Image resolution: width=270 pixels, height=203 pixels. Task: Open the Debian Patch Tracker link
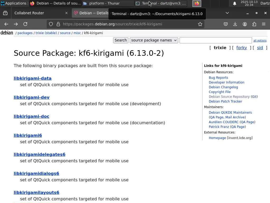(225, 101)
